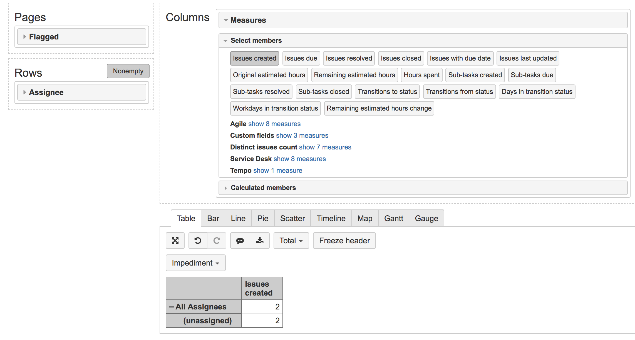Export the table report
Image resolution: width=635 pixels, height=340 pixels.
coord(260,241)
